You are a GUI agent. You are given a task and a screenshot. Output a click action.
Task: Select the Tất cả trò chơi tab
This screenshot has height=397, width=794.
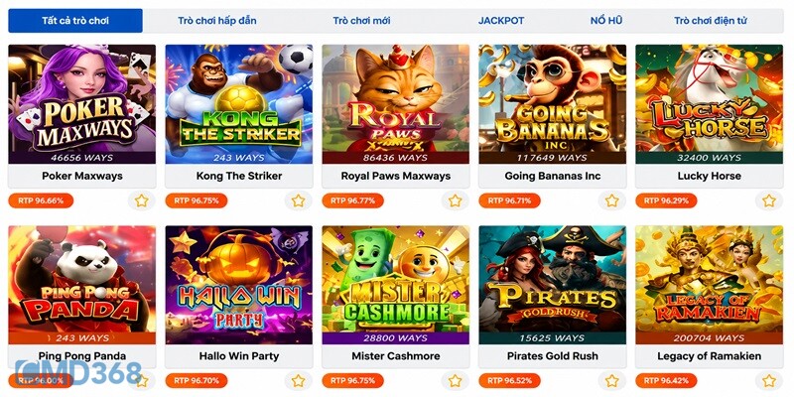coord(75,21)
